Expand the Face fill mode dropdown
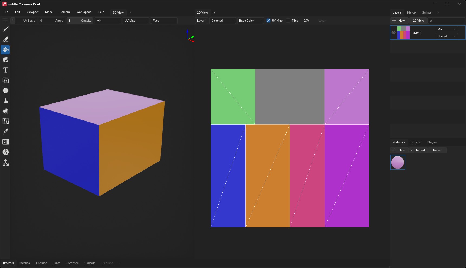466x268 pixels. click(x=164, y=21)
